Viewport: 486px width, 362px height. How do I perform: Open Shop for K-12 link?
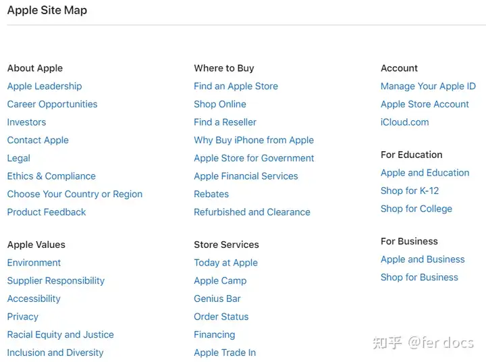tap(410, 190)
